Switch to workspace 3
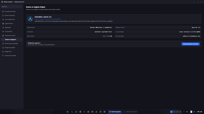 177,112
